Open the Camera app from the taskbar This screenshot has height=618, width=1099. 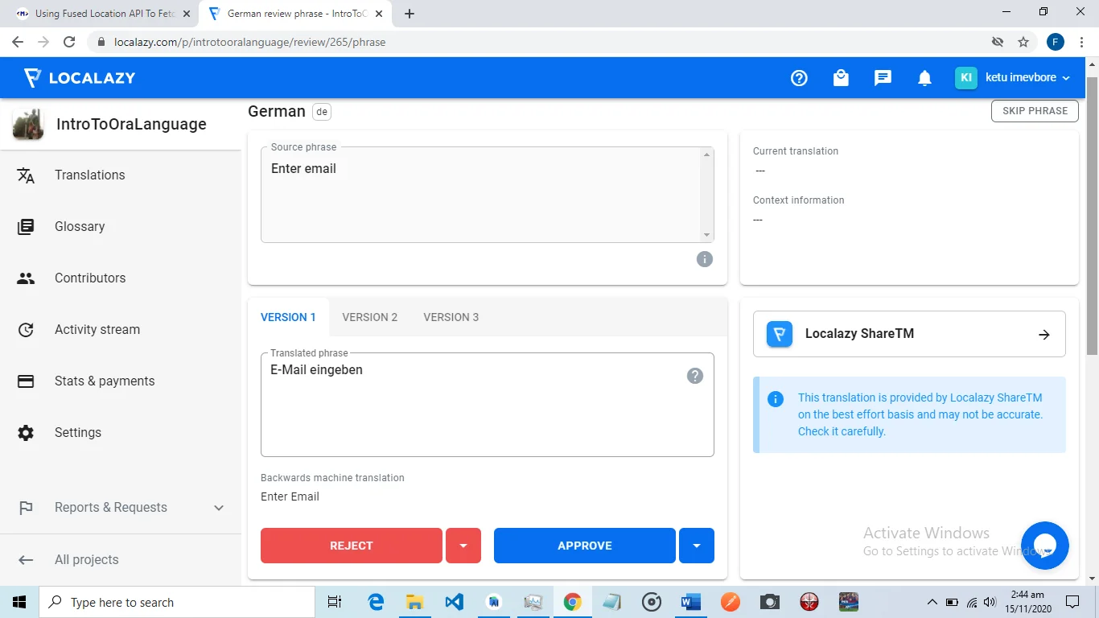point(770,602)
